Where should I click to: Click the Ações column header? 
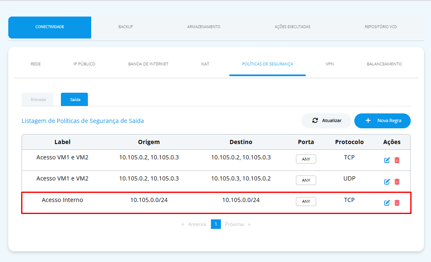pyautogui.click(x=392, y=142)
